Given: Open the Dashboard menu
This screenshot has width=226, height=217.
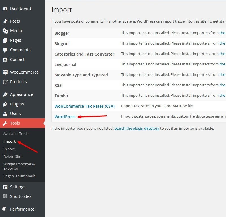Looking at the screenshot, I should pyautogui.click(x=20, y=8).
